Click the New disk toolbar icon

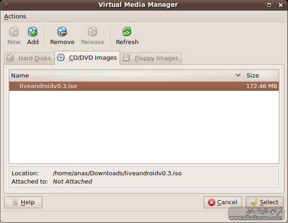(x=14, y=36)
